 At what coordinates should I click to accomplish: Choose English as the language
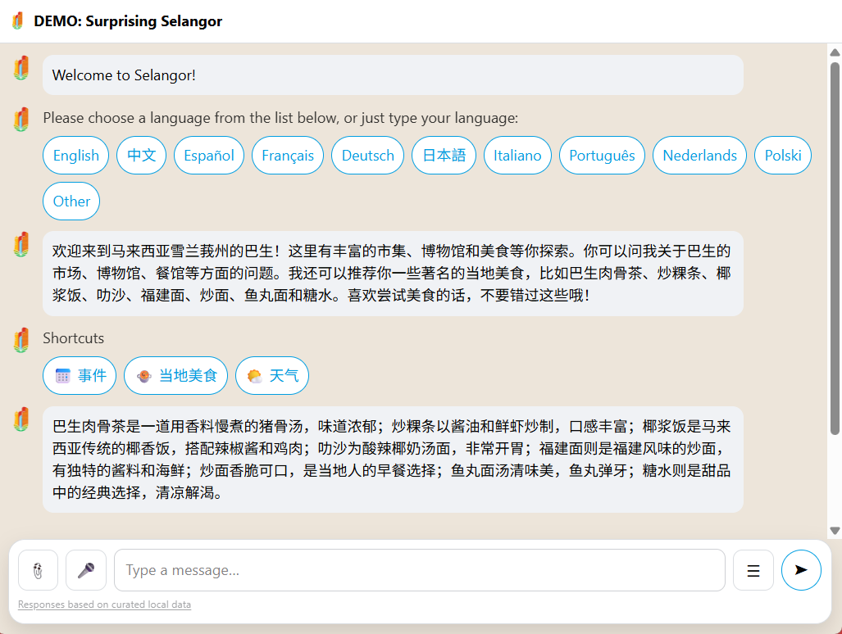[75, 156]
